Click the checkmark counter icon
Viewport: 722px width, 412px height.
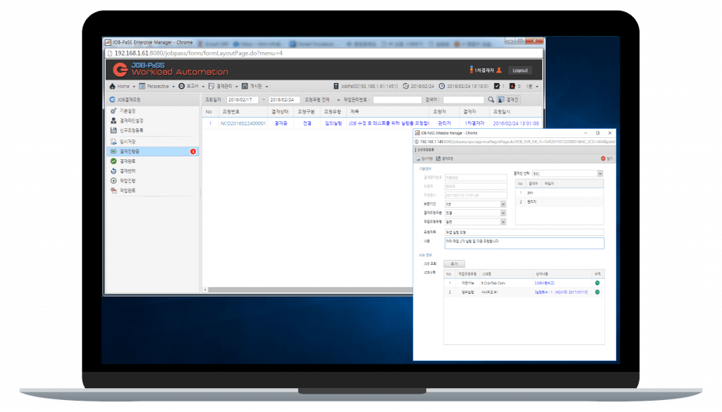click(497, 86)
